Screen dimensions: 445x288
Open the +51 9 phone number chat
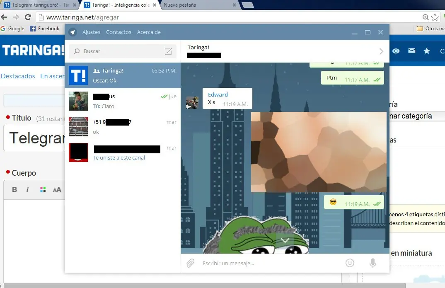(123, 127)
